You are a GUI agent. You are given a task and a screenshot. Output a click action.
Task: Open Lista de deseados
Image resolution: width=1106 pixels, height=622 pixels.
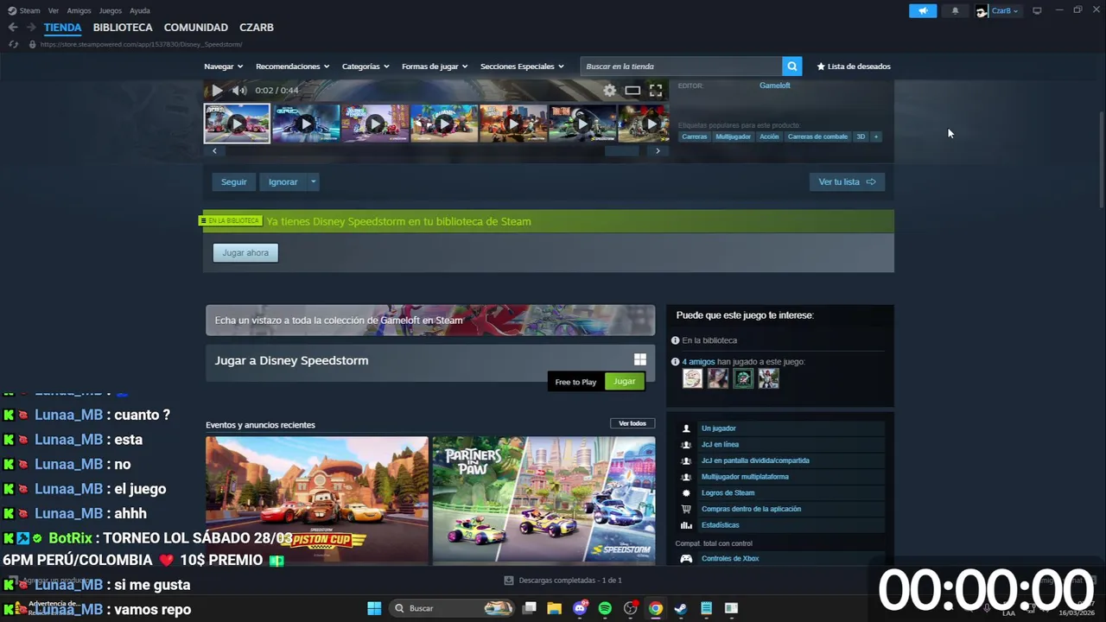(854, 67)
